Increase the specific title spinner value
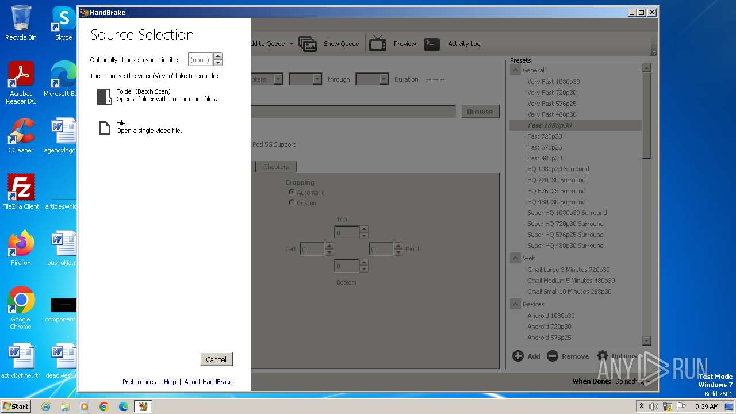The width and height of the screenshot is (736, 414). [x=217, y=56]
